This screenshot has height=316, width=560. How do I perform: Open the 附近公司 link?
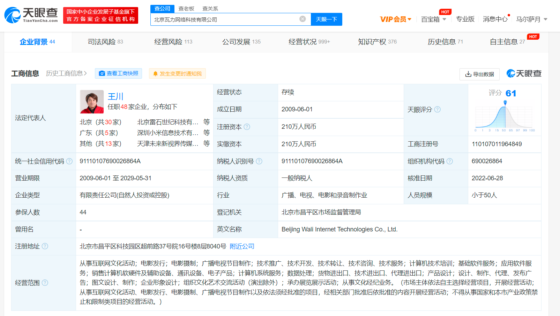(242, 246)
